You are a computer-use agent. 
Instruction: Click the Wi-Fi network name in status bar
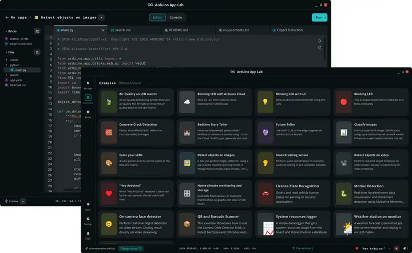point(303,248)
